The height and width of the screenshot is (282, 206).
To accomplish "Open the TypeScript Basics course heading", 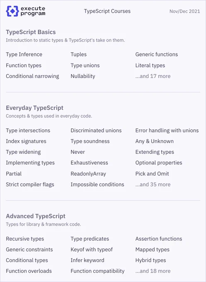I will click(x=31, y=32).
